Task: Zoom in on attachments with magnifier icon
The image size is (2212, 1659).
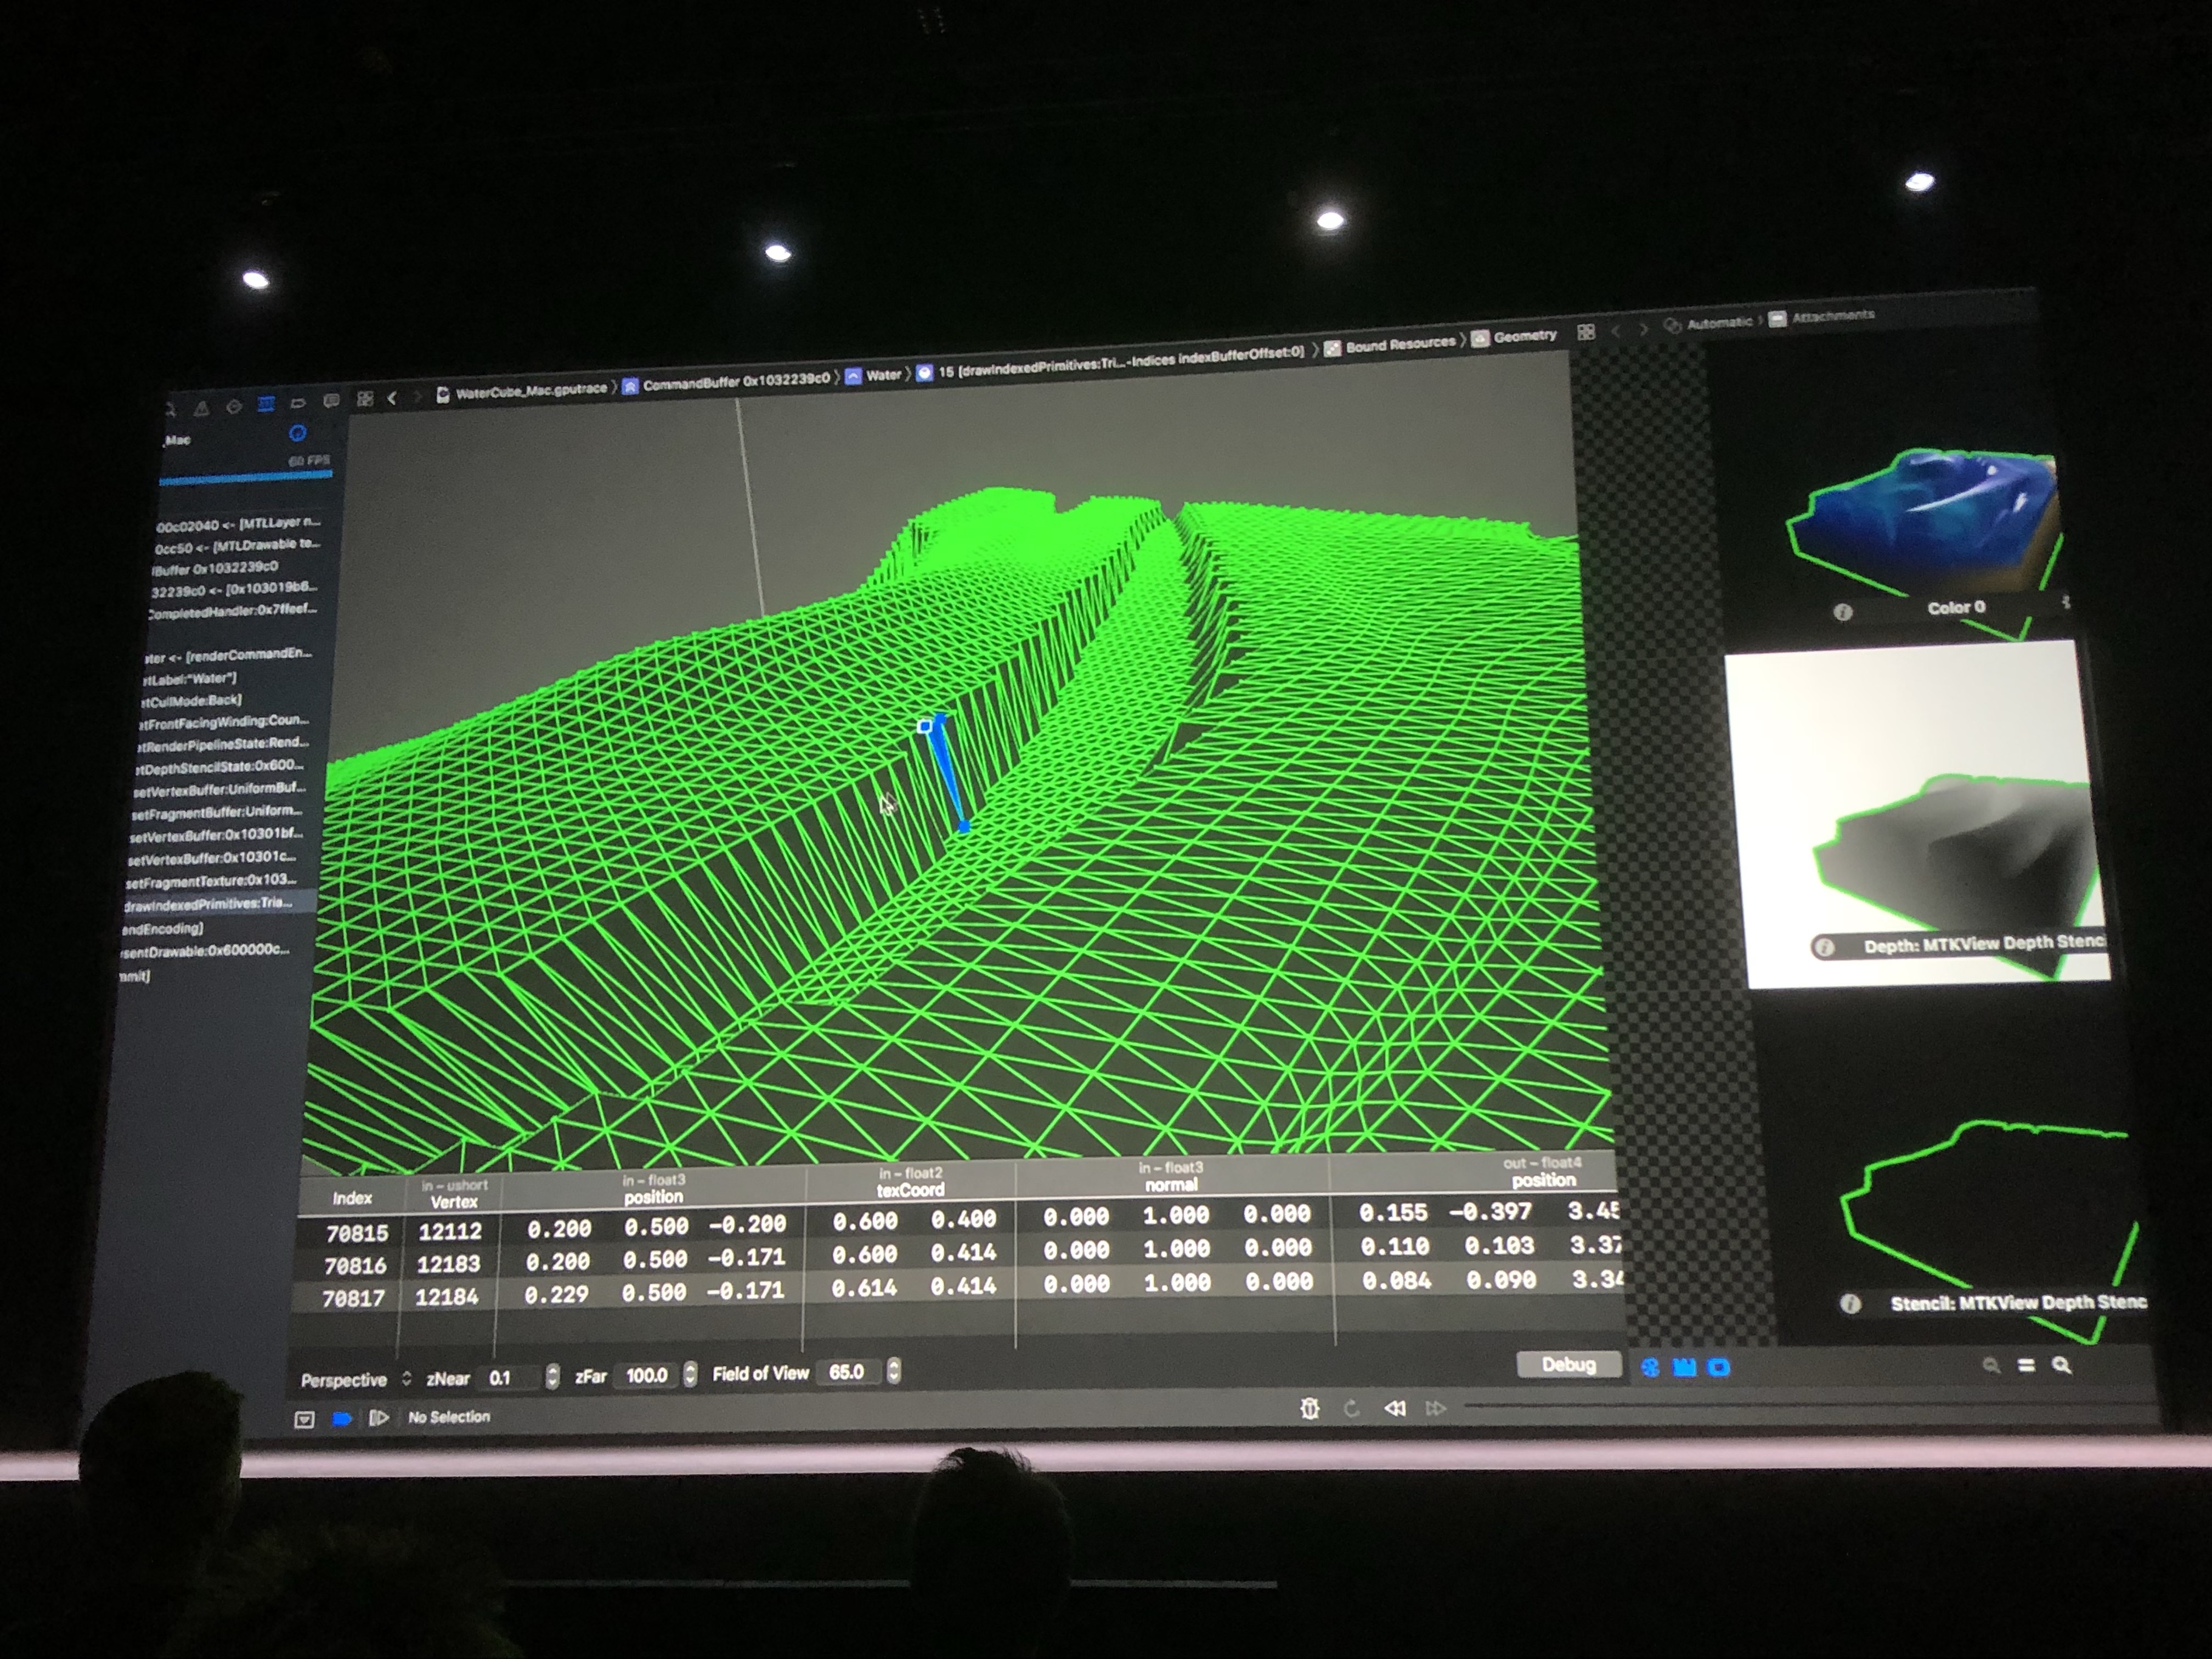Action: pyautogui.click(x=2061, y=1366)
